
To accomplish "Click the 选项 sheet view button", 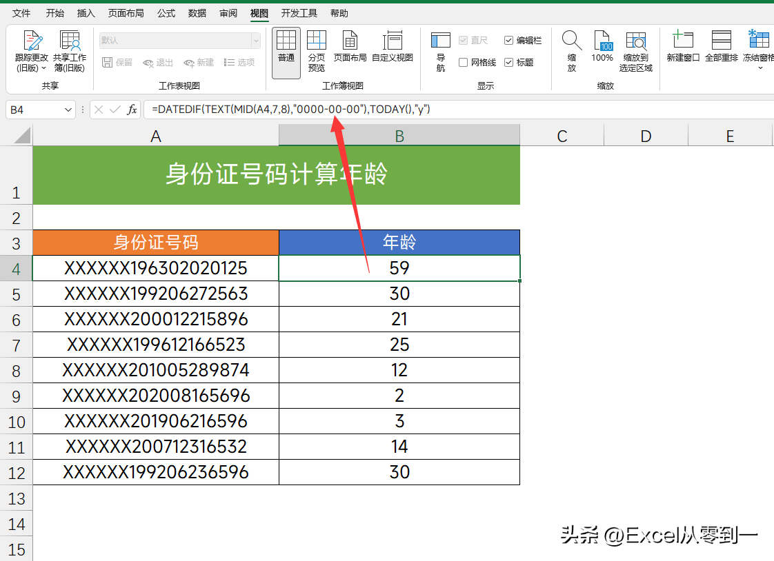I will pos(239,63).
